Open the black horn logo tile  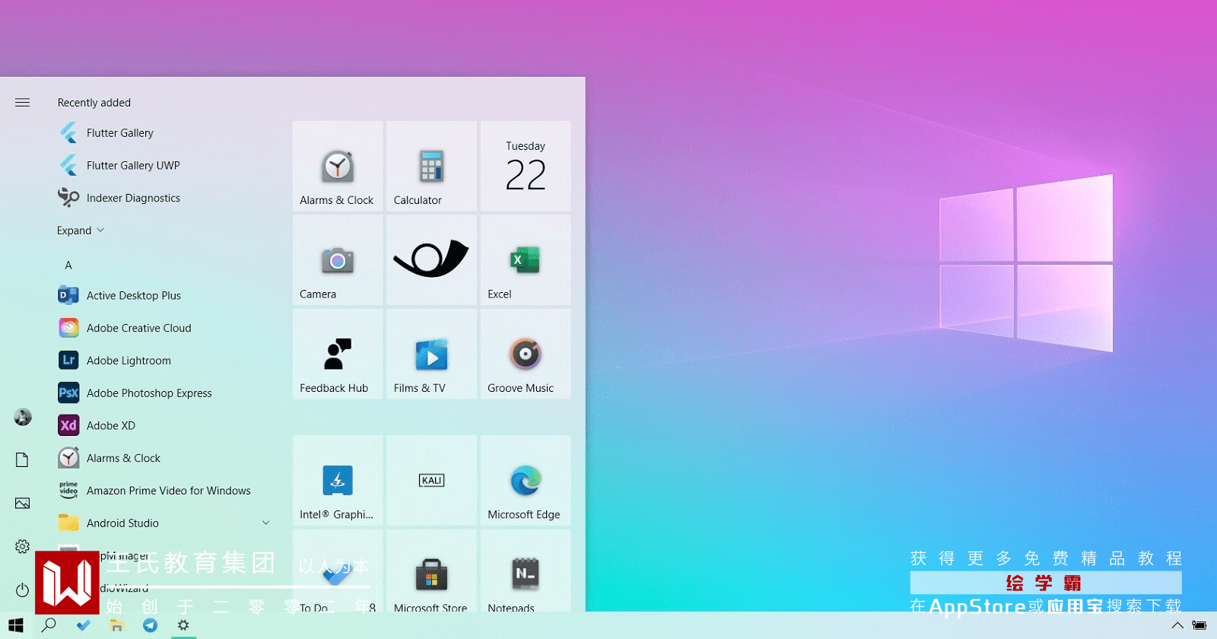tap(431, 260)
